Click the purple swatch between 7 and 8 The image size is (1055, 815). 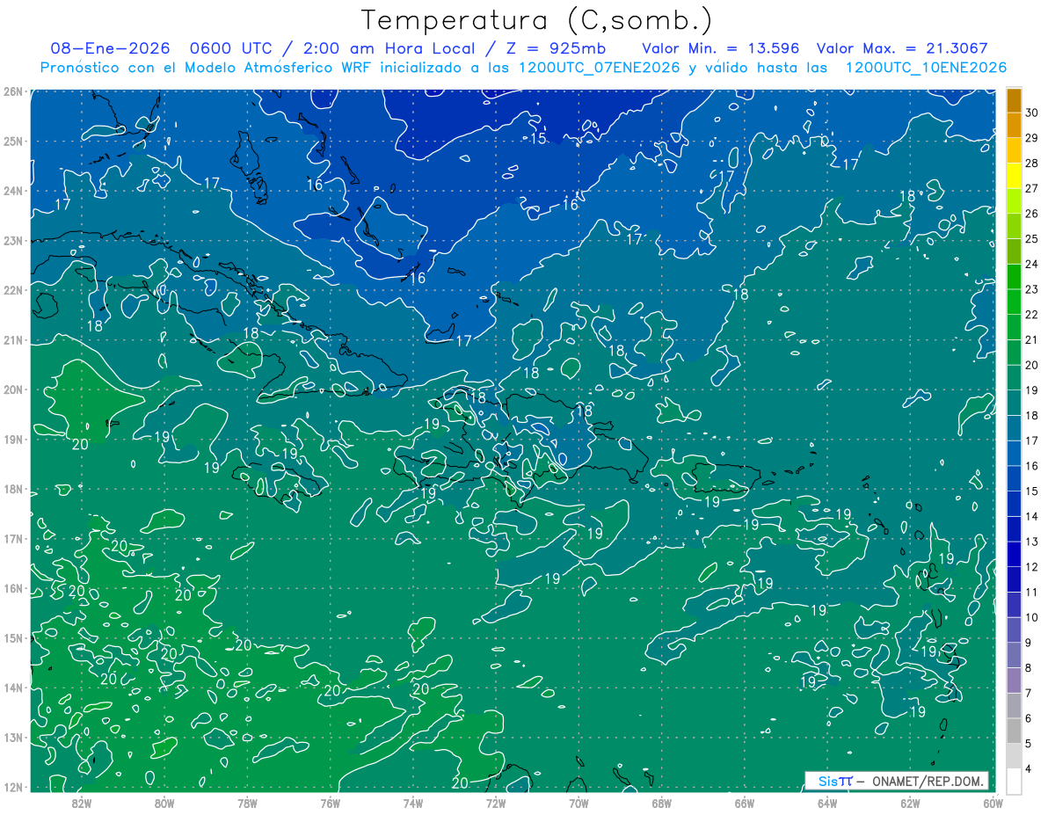(x=1014, y=680)
